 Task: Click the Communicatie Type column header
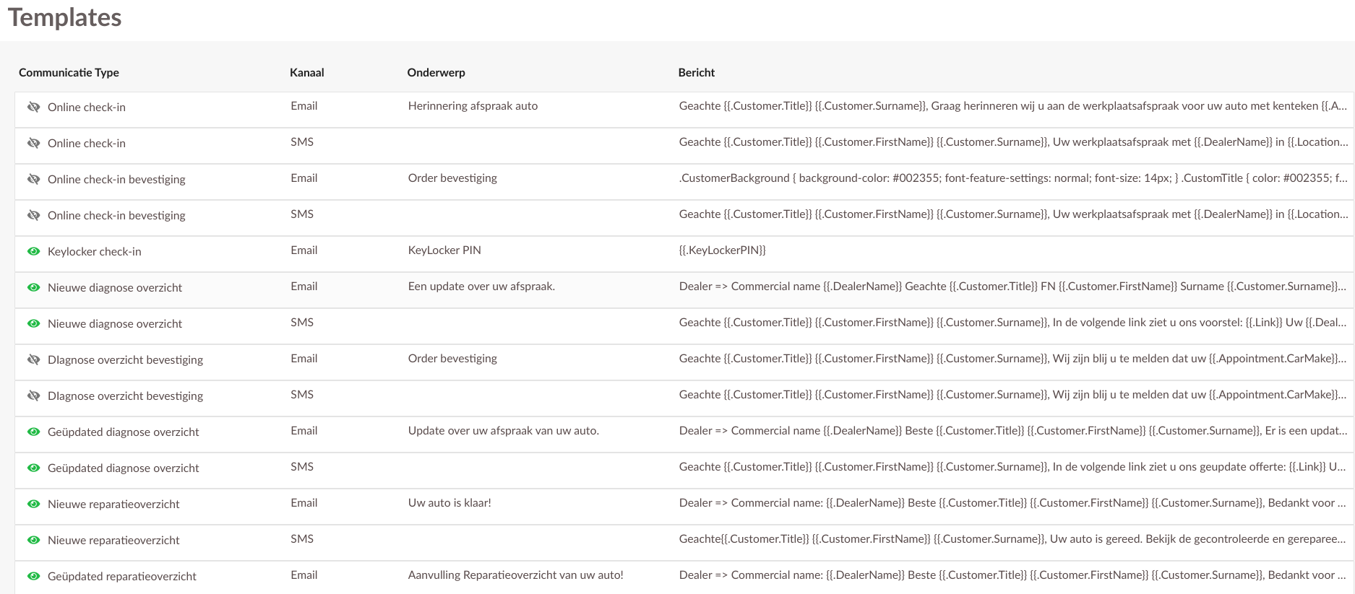[x=69, y=73]
